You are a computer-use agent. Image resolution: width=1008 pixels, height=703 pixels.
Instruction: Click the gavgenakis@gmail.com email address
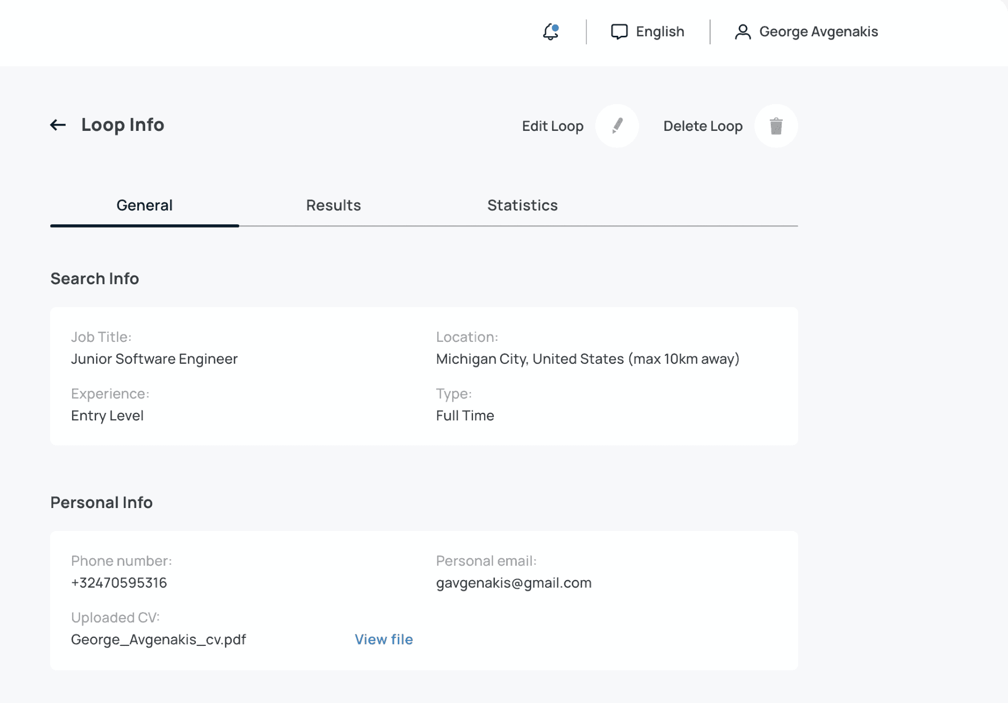514,583
